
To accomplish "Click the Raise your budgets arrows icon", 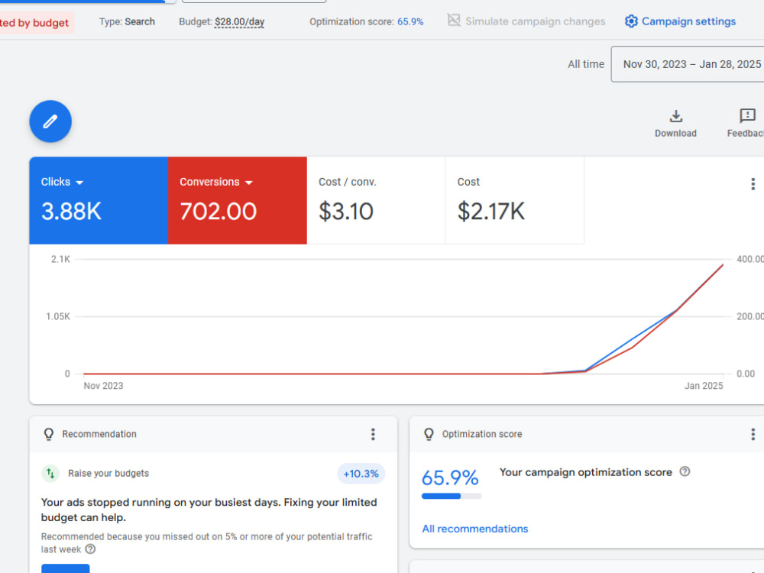I will tap(50, 473).
